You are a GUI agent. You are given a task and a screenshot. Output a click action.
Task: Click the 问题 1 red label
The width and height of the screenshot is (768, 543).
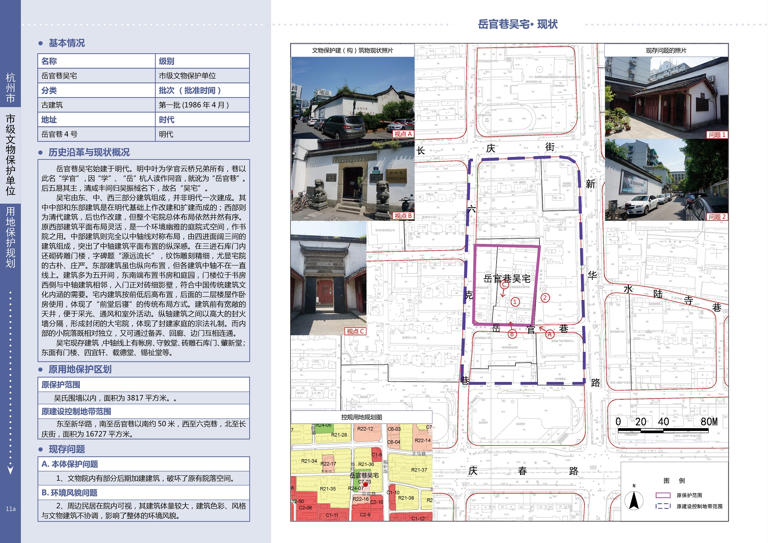click(717, 135)
